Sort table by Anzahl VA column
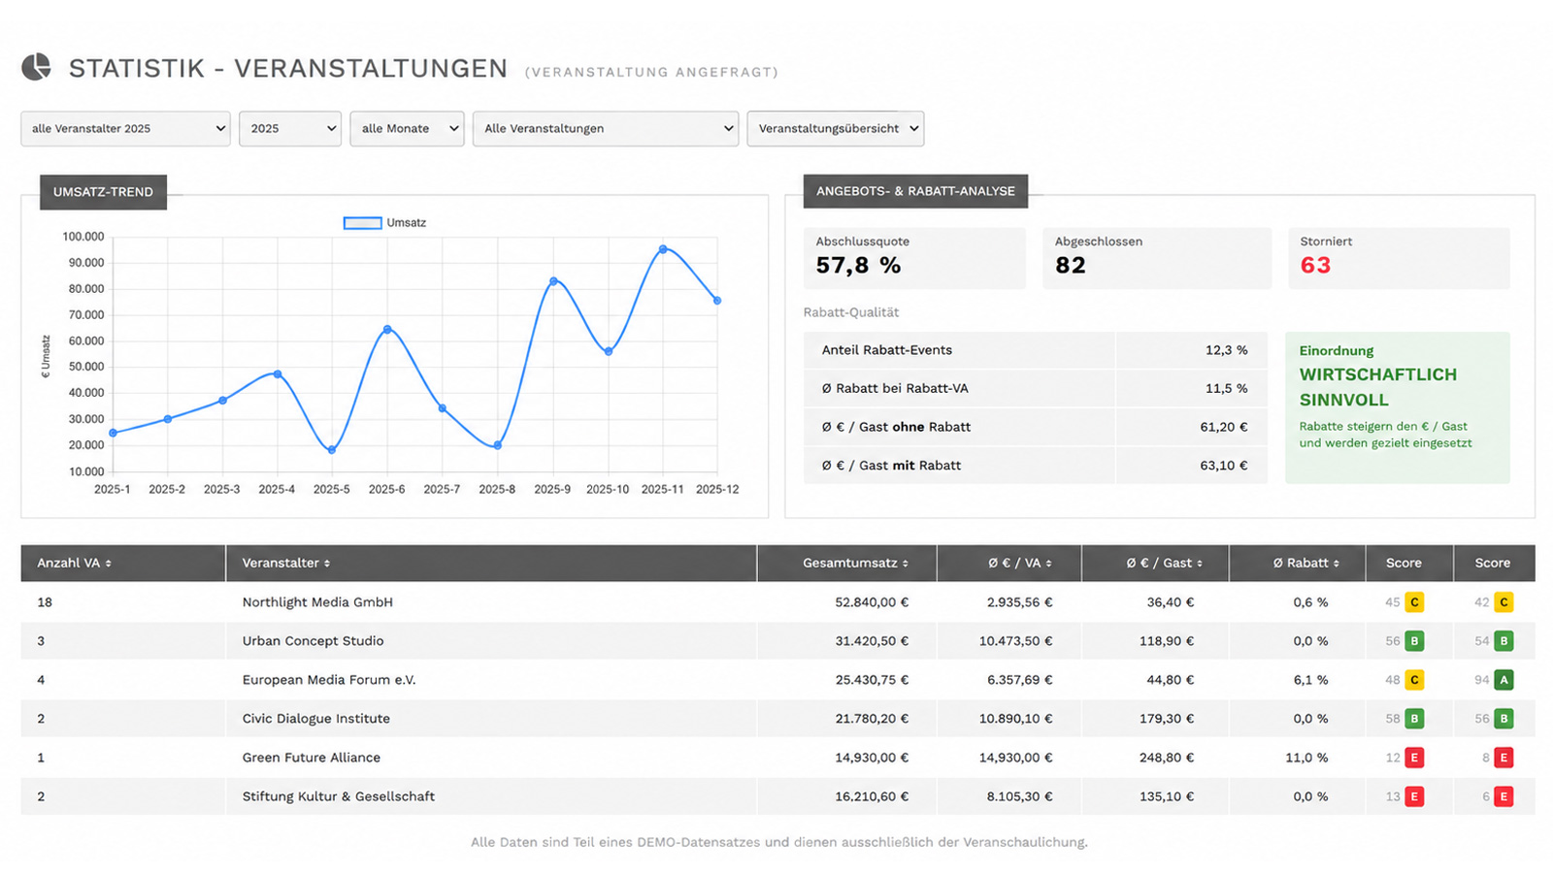This screenshot has width=1553, height=873. 74,563
